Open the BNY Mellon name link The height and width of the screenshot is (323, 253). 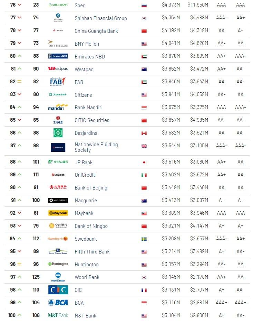pos(87,44)
